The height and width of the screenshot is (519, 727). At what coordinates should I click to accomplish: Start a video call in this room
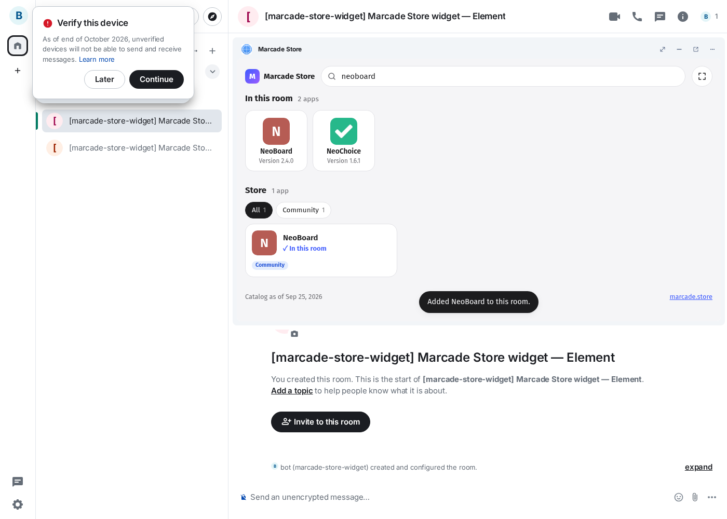coord(614,17)
